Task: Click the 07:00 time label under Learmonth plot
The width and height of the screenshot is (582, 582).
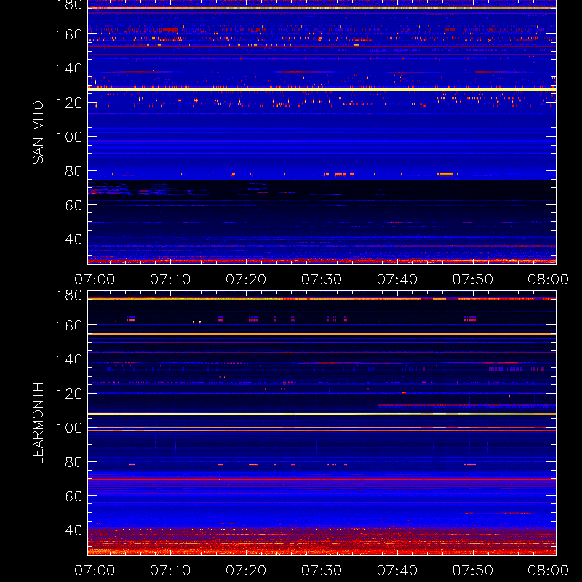Action: [95, 570]
